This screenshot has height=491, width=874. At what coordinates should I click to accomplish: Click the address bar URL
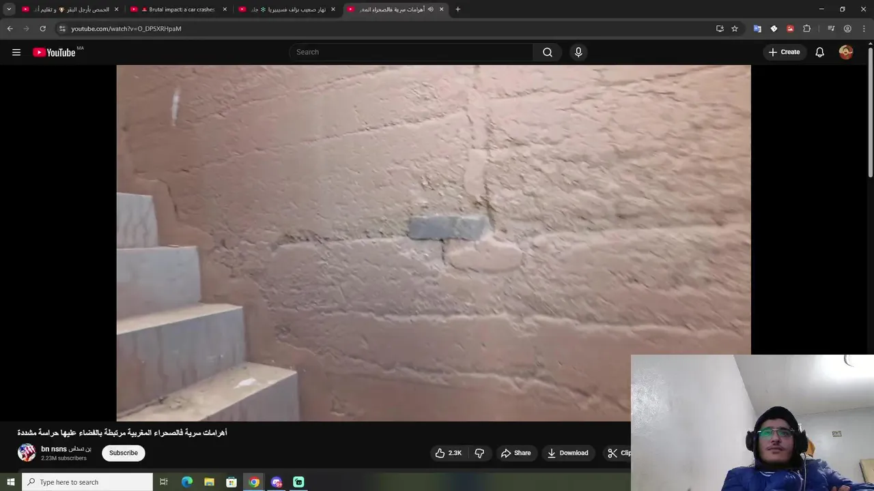(126, 29)
